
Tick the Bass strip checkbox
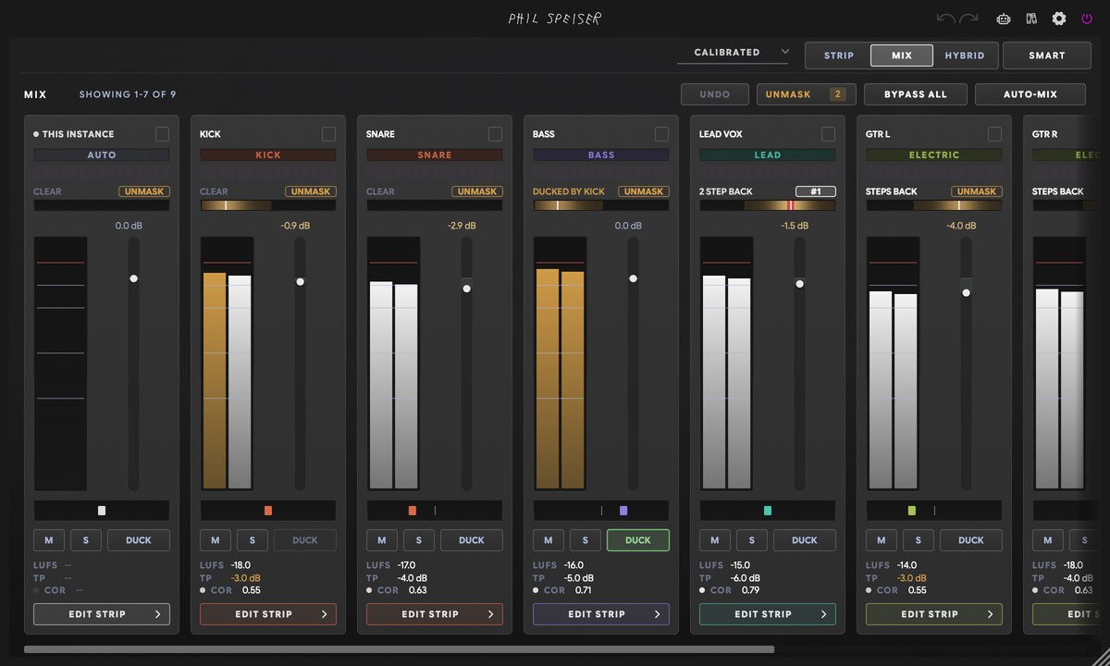(661, 134)
